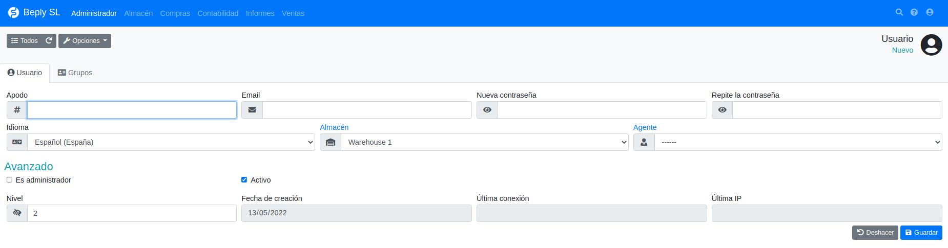This screenshot has width=948, height=248.
Task: Open the Idioma language dropdown
Action: point(171,142)
